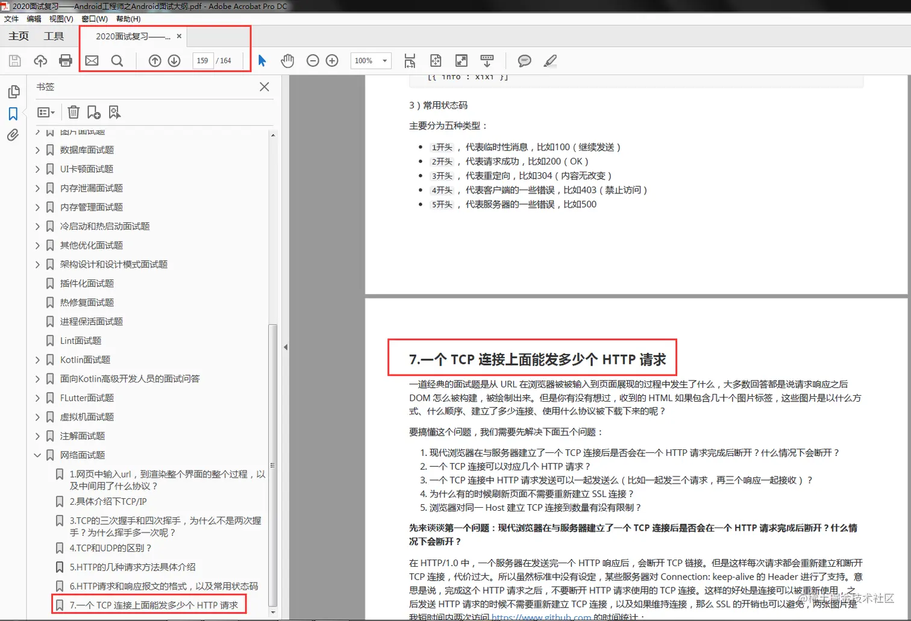Screen dimensions: 911x621
Task: Switch to the 工具 tab
Action: click(54, 36)
